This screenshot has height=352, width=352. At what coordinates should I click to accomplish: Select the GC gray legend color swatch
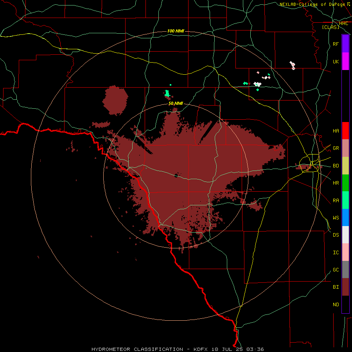click(345, 269)
